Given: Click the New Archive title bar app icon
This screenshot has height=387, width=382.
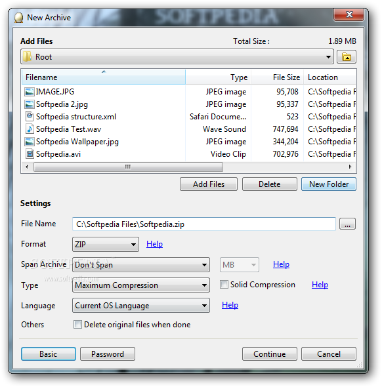Looking at the screenshot, I should 19,18.
